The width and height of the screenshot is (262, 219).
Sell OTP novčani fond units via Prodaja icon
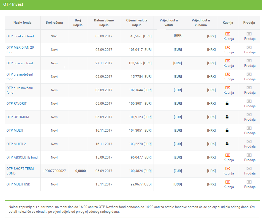coord(249,61)
